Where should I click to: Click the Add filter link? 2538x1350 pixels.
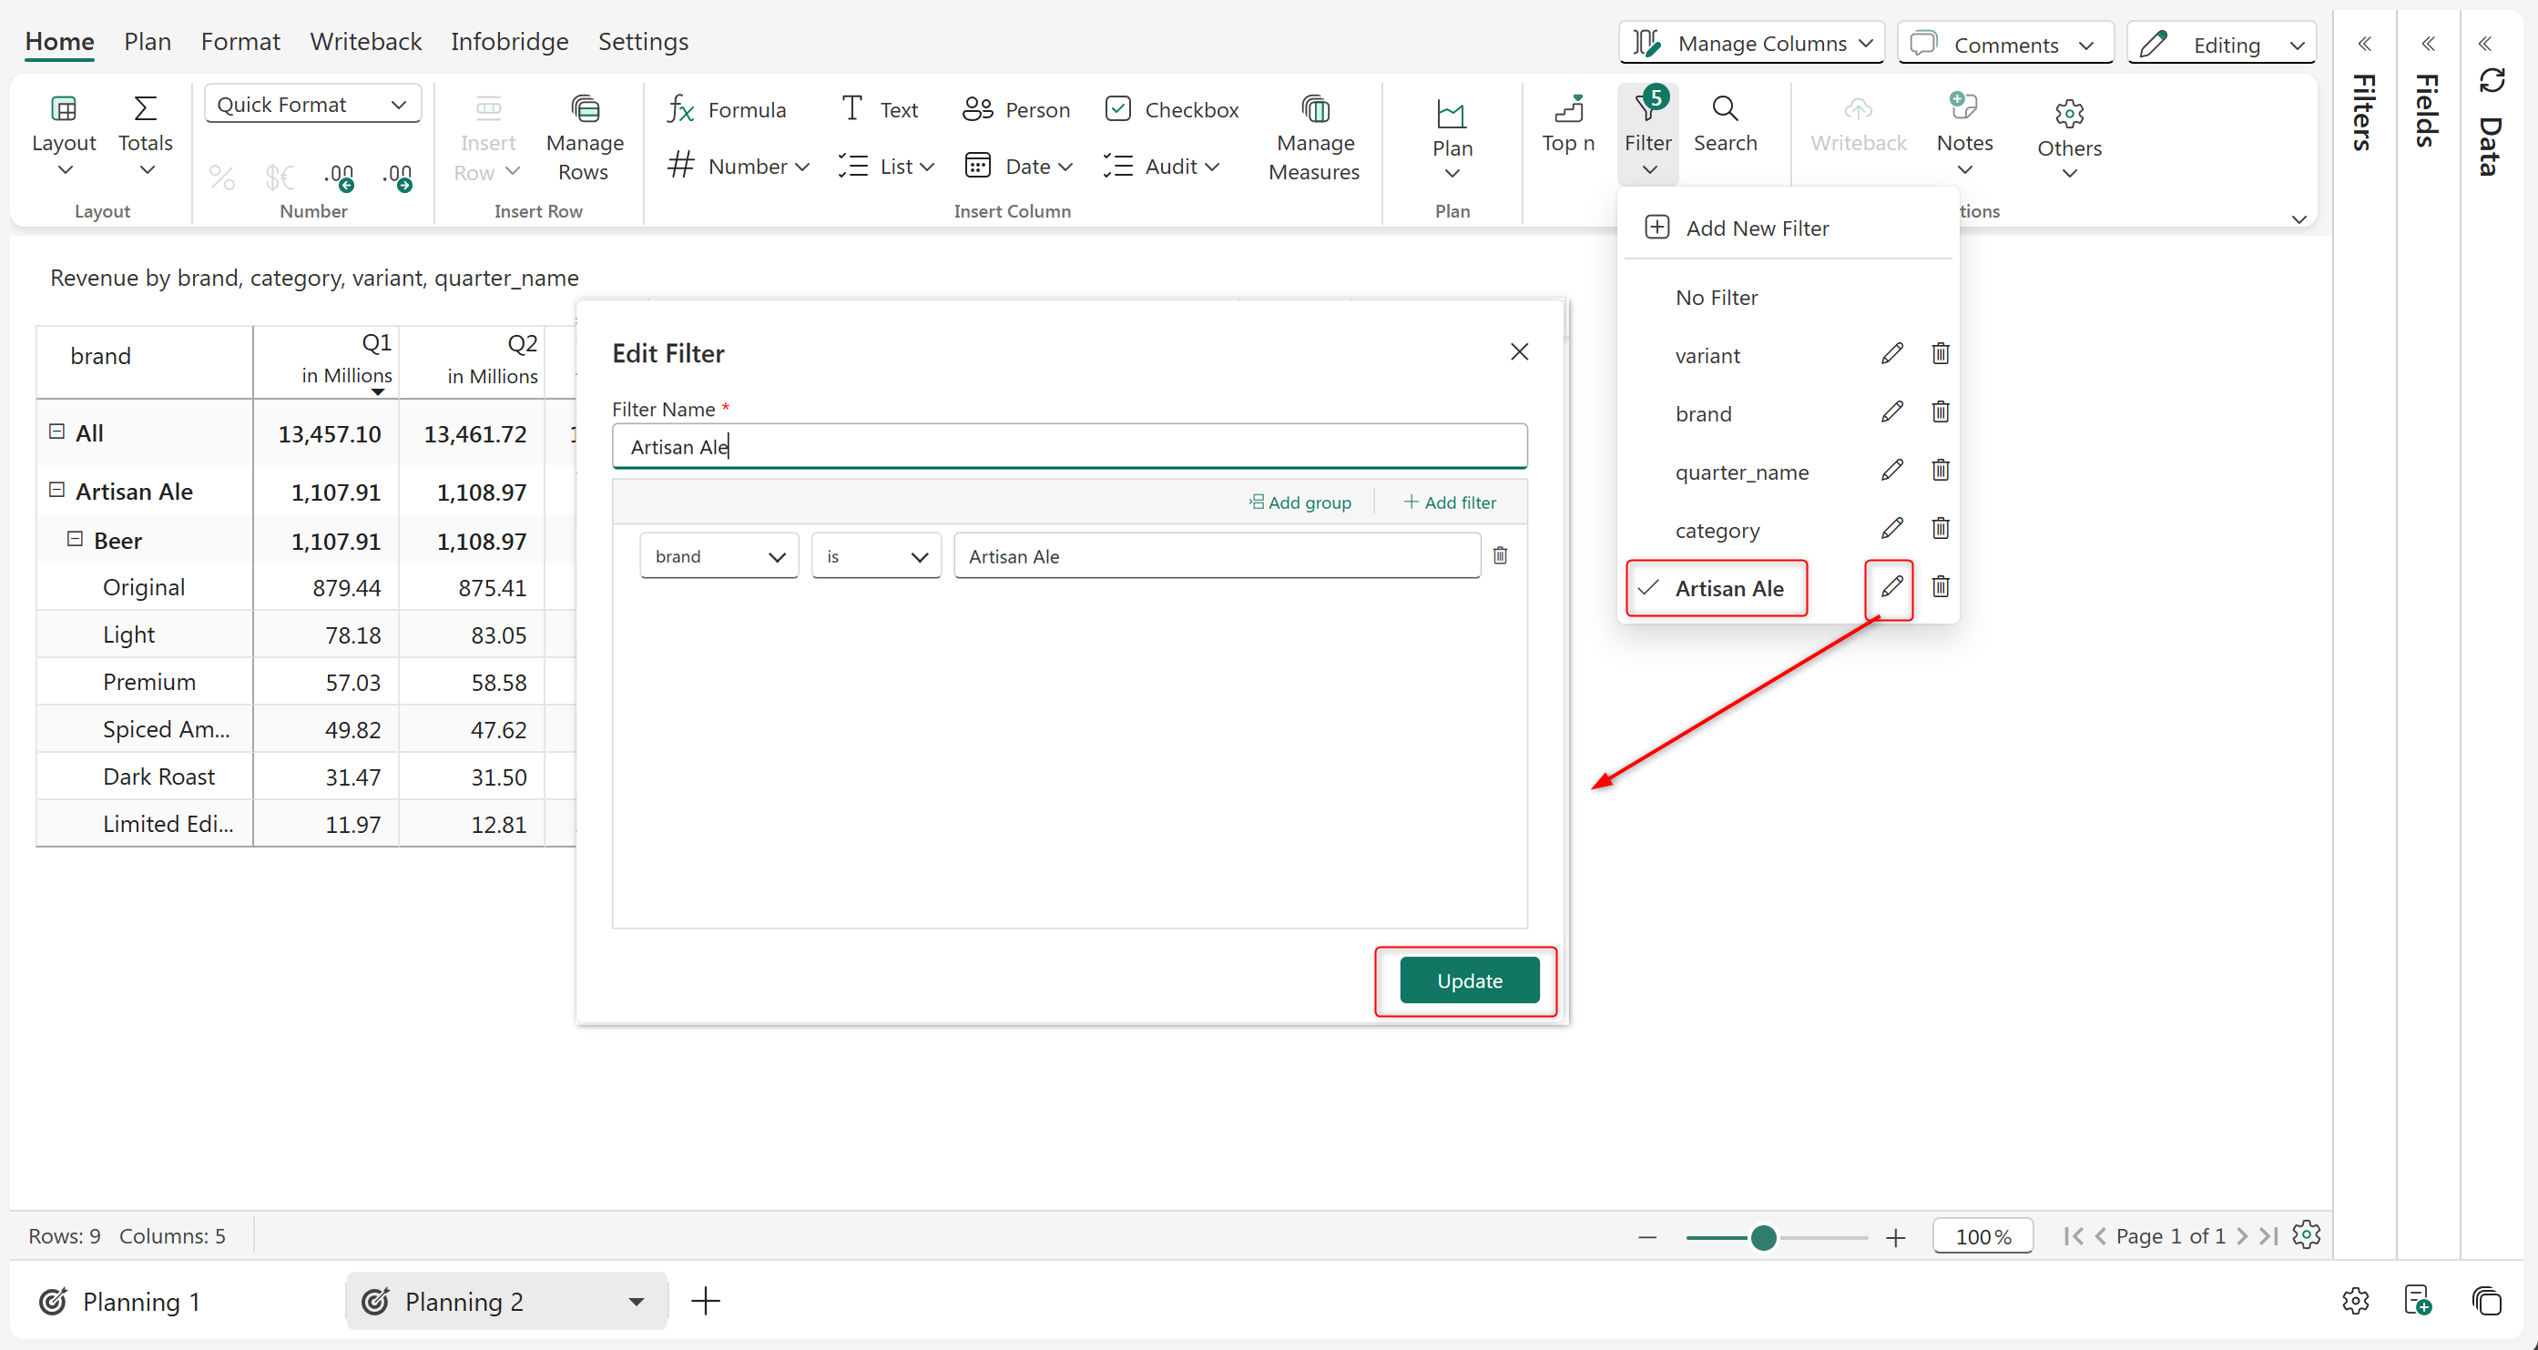click(1449, 502)
